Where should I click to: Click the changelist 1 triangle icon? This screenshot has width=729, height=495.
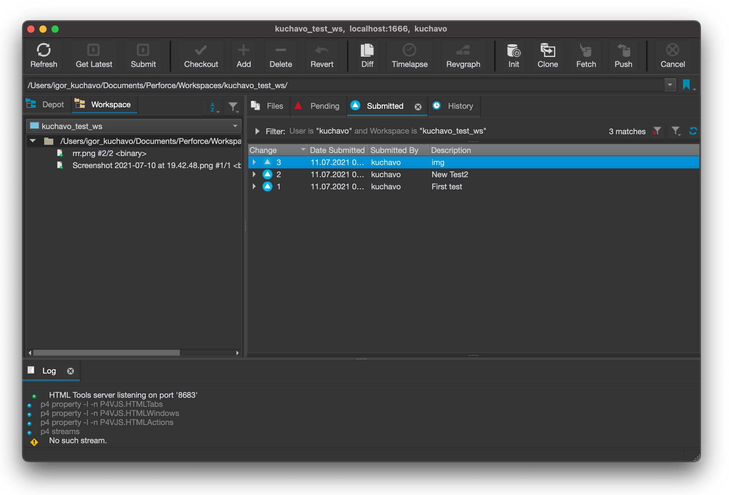267,186
